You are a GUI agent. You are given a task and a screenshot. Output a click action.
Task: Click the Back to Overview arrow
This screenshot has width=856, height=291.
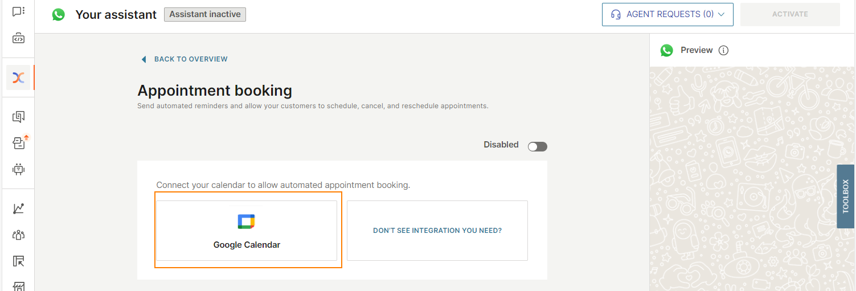pyautogui.click(x=144, y=59)
